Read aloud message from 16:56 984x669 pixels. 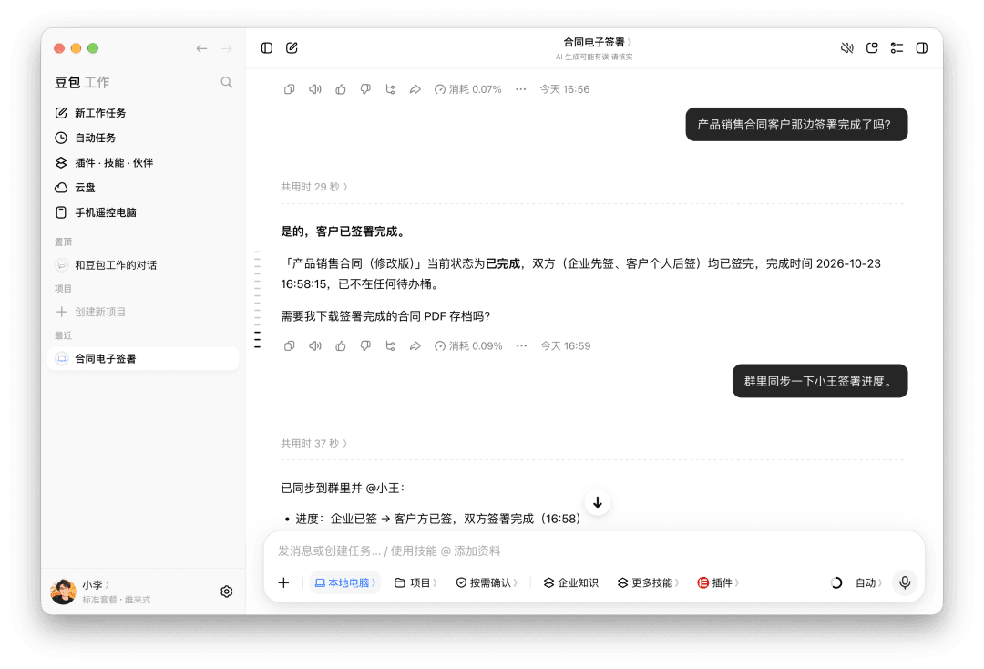(x=315, y=89)
